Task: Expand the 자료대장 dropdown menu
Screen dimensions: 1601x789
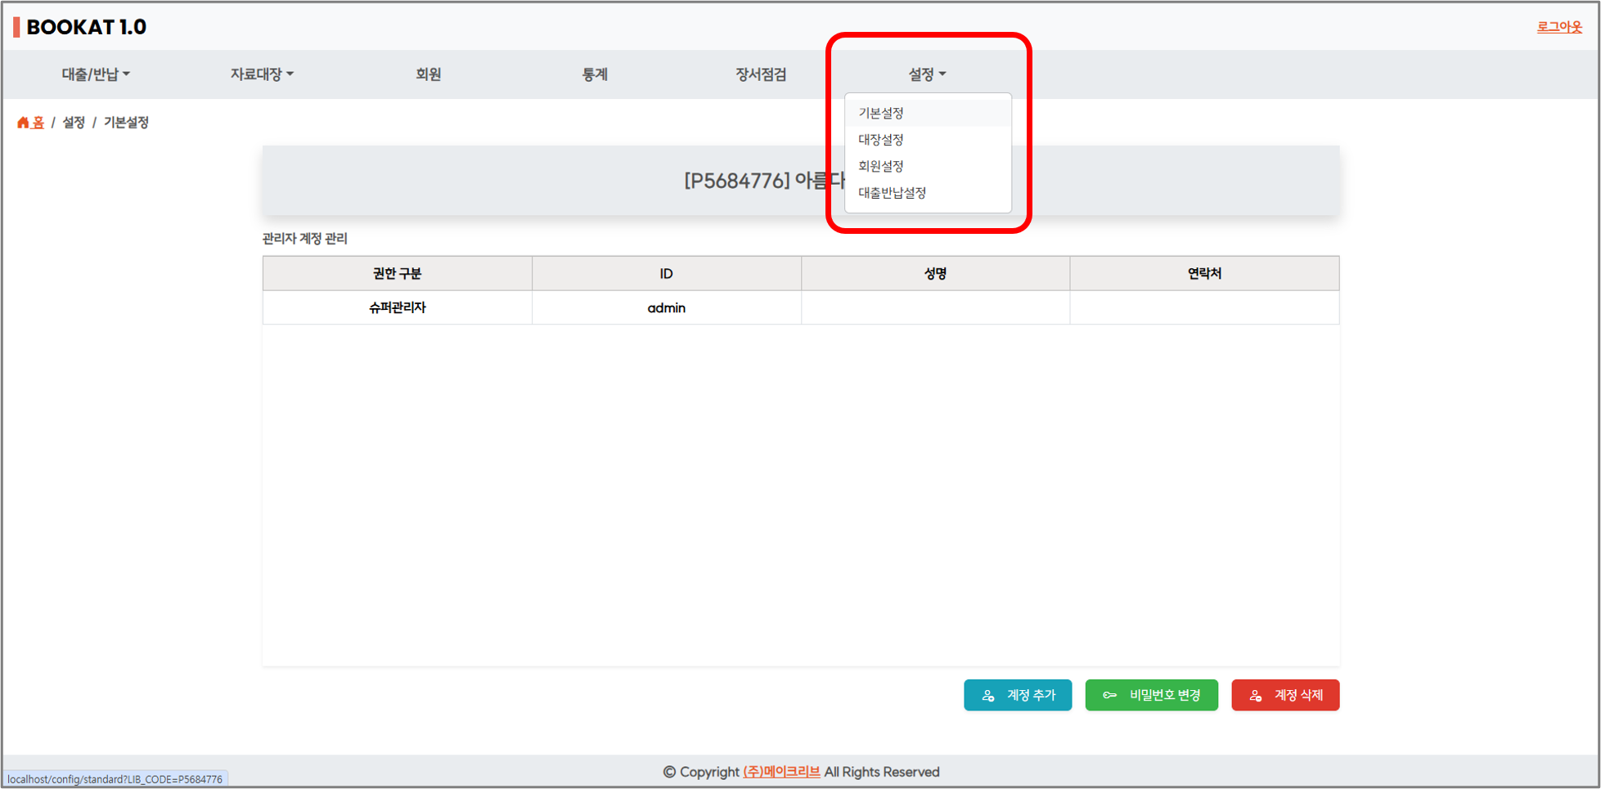Action: pyautogui.click(x=262, y=74)
